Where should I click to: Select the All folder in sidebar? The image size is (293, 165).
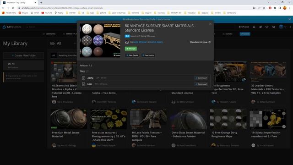tap(23, 65)
